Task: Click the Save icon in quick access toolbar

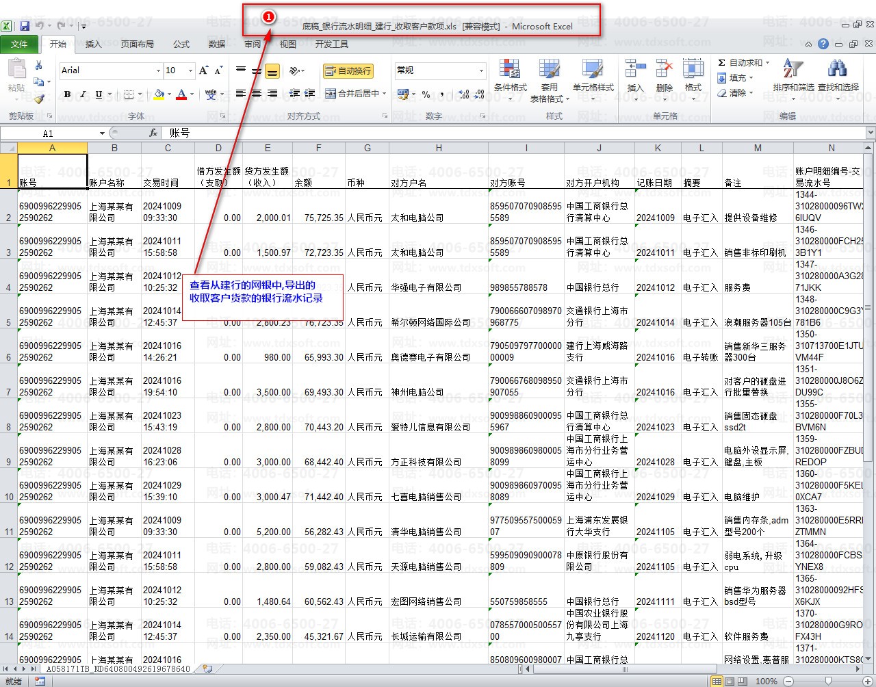Action: pyautogui.click(x=25, y=26)
